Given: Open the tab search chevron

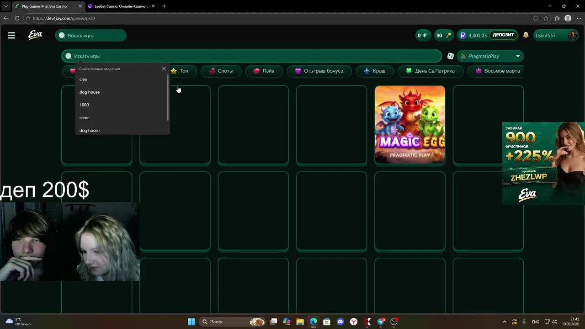Looking at the screenshot, I should [6, 6].
